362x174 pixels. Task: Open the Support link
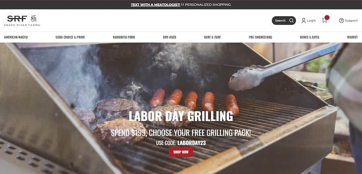click(x=351, y=21)
